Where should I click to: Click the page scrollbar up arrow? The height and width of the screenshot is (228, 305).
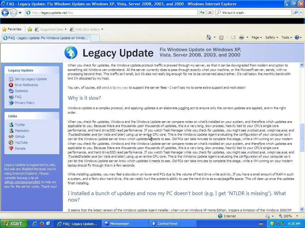tap(302, 65)
